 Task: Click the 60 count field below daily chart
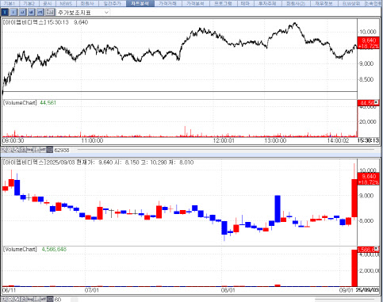[58, 300]
